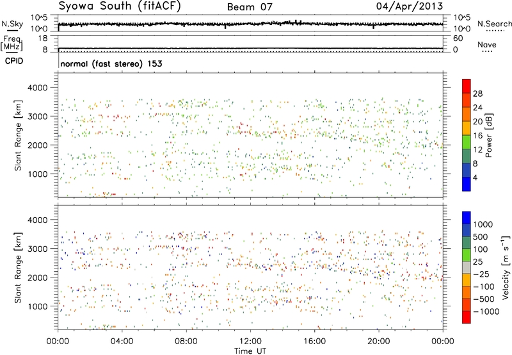Screen dimensions: 512x355
Task: Click the 'Velocity [m s-1]' colorbar label
Action: 506,267
